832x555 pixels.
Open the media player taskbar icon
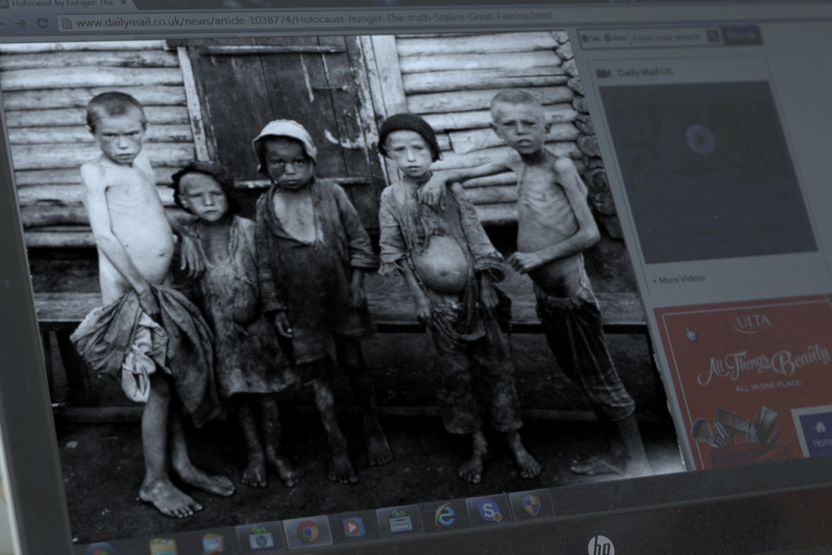(x=353, y=526)
